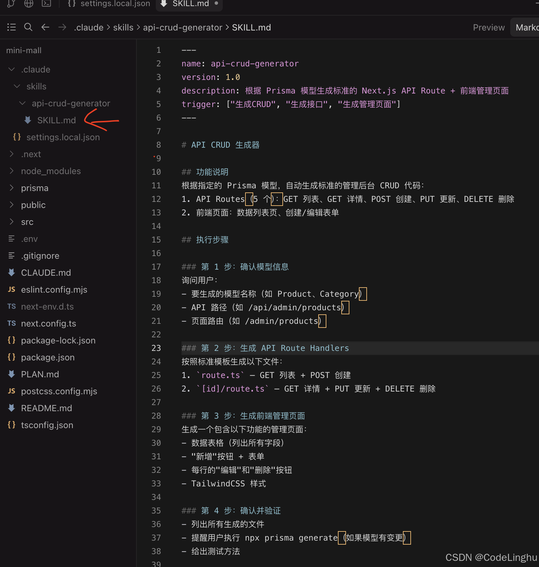
Task: Collapse the .claude folder
Action: click(x=12, y=69)
